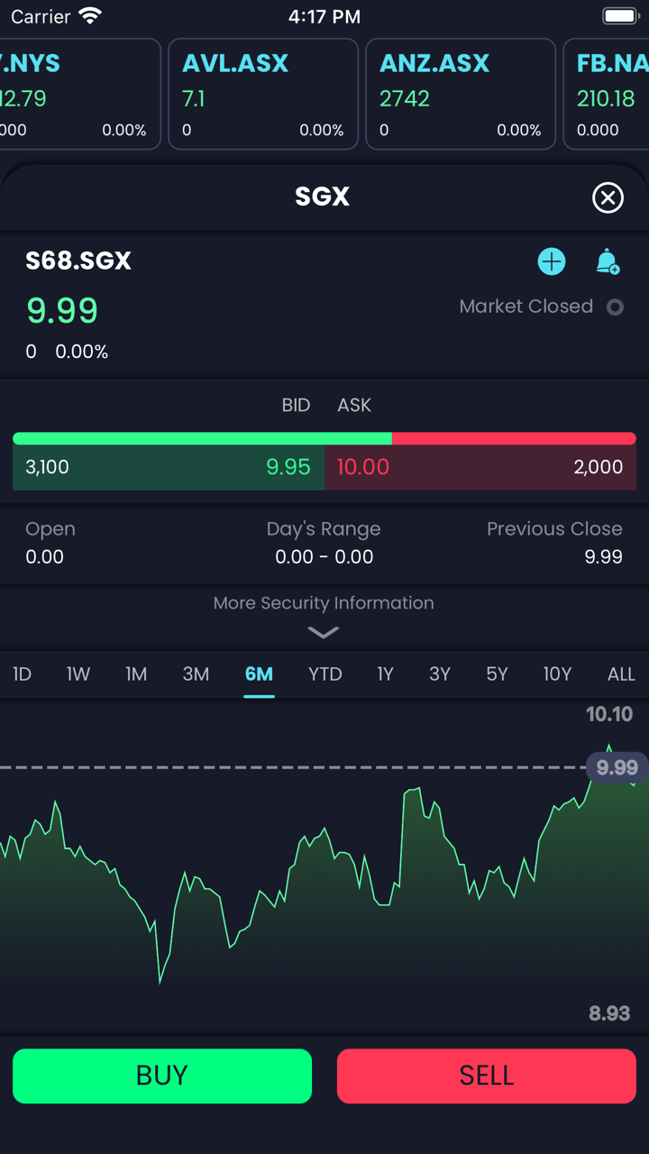This screenshot has height=1154, width=649.
Task: View the 5Y chart range
Action: click(x=497, y=674)
